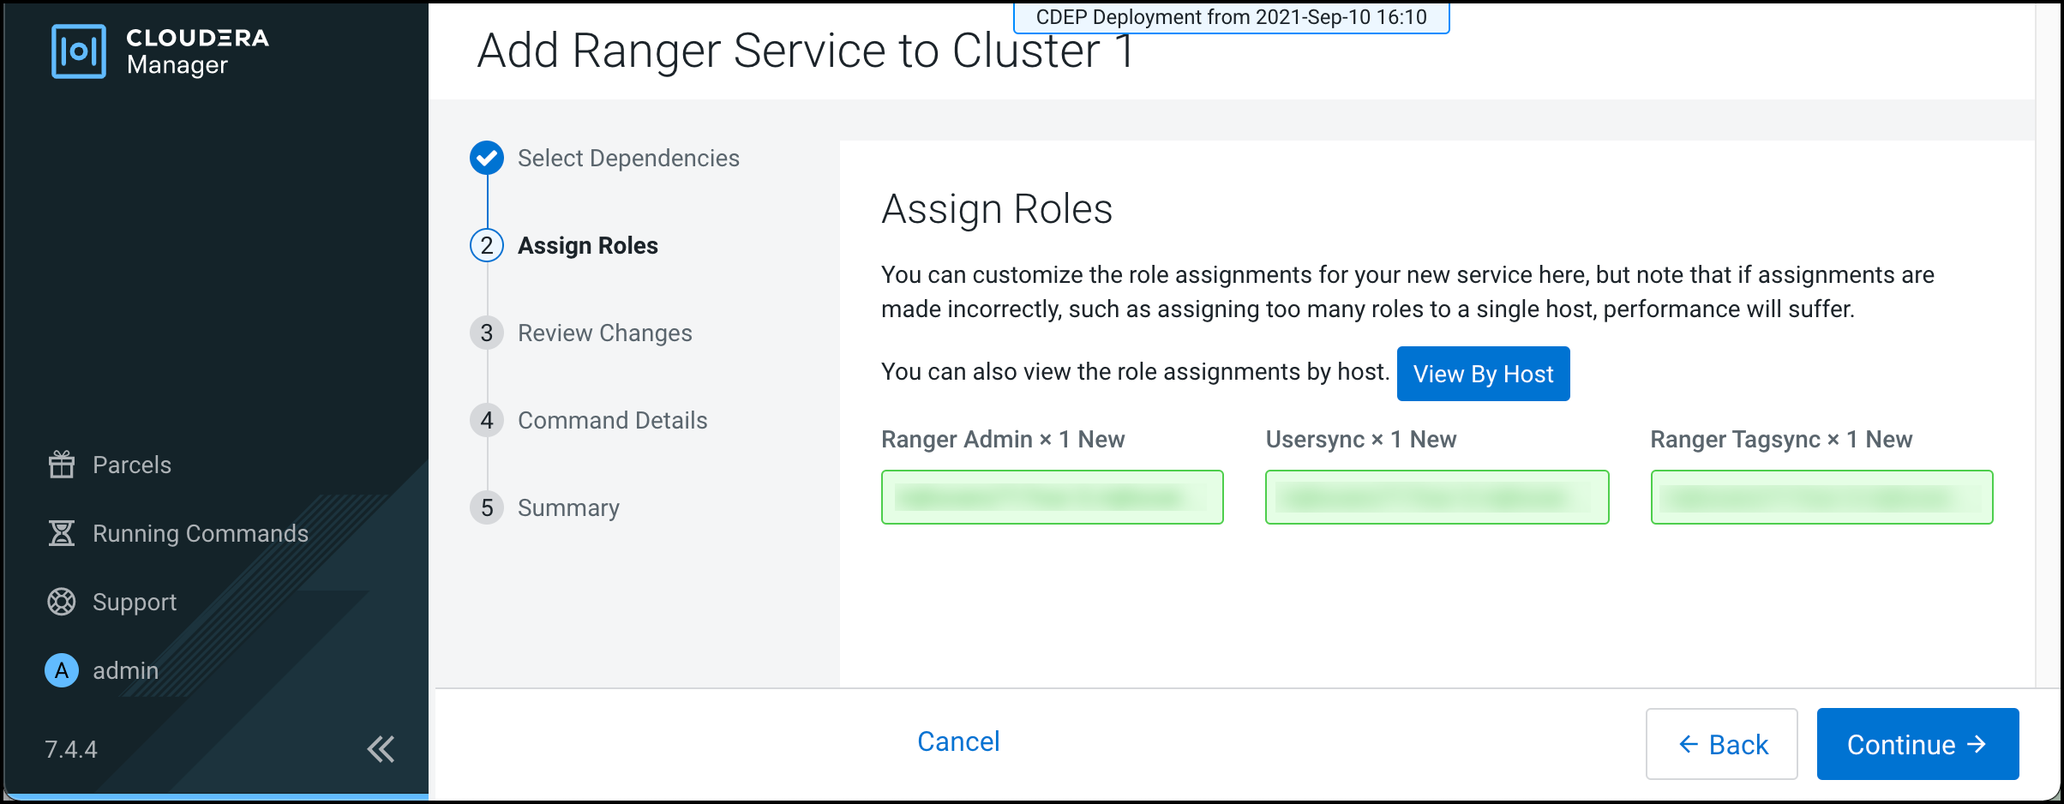The width and height of the screenshot is (2064, 804).
Task: Select step 4 number circle
Action: (487, 420)
